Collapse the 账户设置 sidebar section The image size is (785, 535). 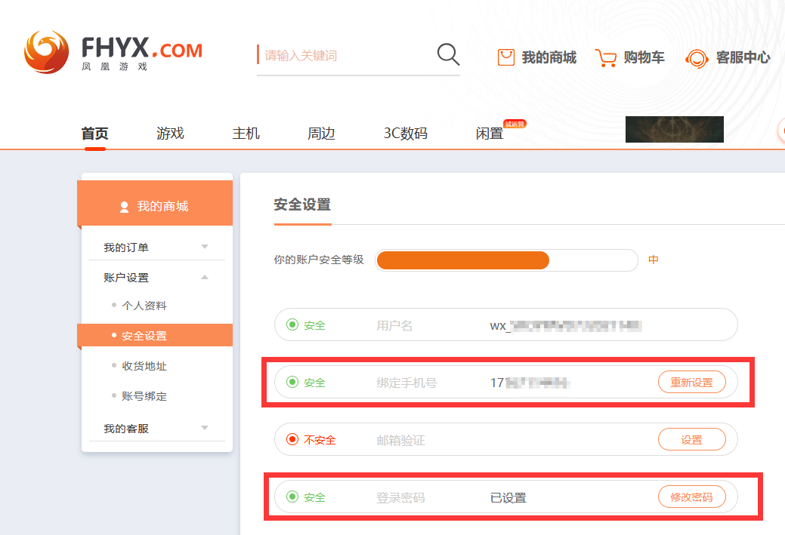[204, 278]
